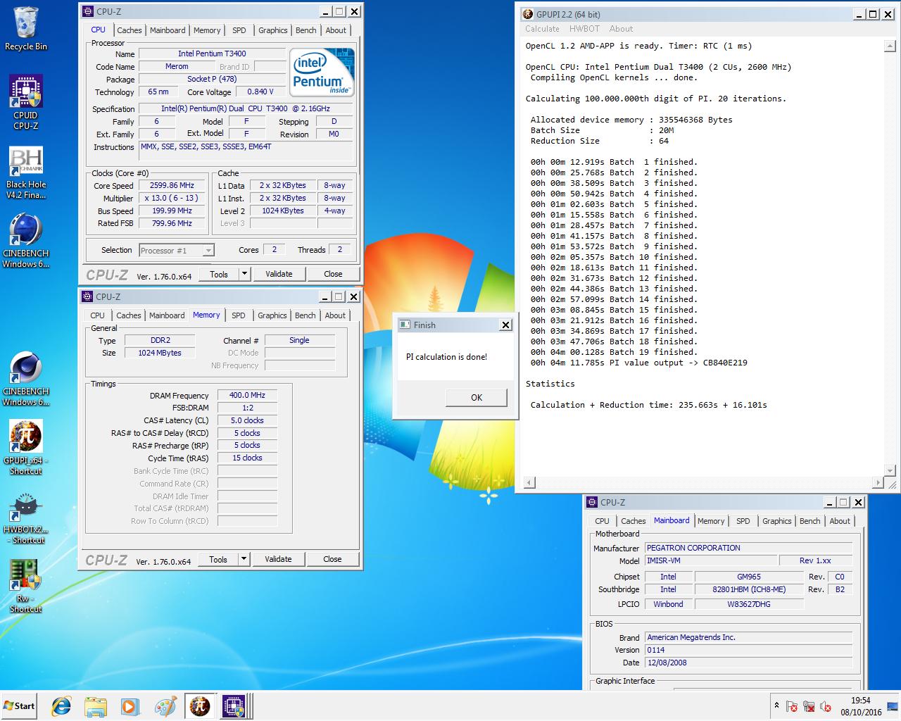This screenshot has height=721, width=901.
Task: Switch to Mainboard tab in top CPU-Z
Action: tap(168, 30)
